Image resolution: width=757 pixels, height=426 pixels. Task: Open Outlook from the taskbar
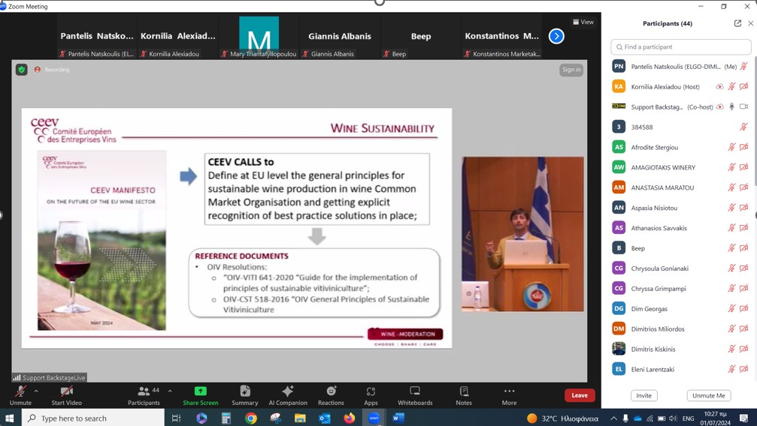pyautogui.click(x=325, y=418)
